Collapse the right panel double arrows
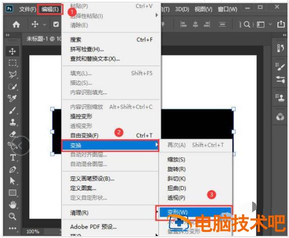Viewport: 289px width, 238px height. [x=284, y=35]
